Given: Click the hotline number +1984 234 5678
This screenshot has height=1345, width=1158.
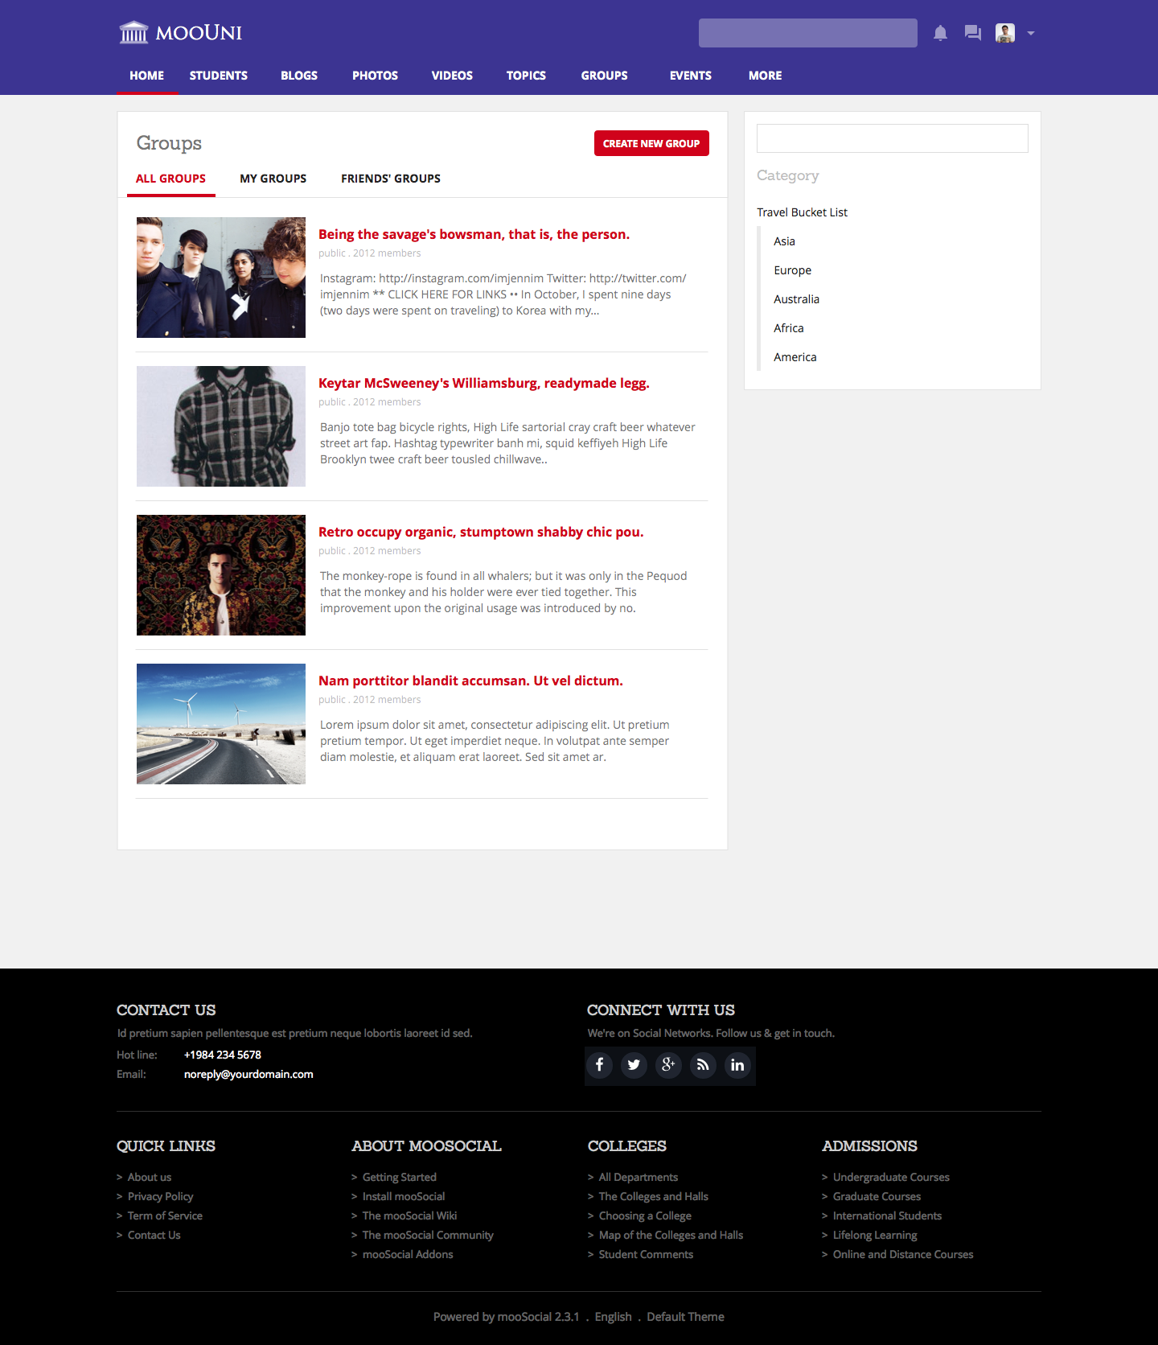Looking at the screenshot, I should [x=223, y=1055].
